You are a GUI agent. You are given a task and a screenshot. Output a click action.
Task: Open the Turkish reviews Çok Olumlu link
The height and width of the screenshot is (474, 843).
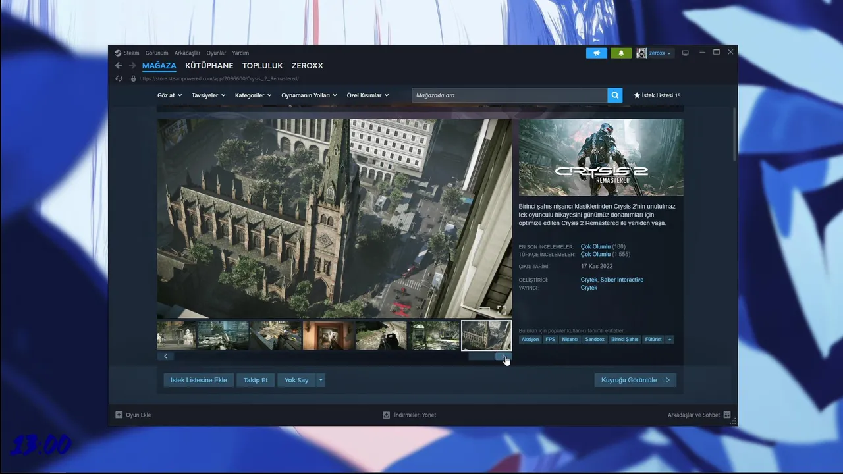(595, 255)
